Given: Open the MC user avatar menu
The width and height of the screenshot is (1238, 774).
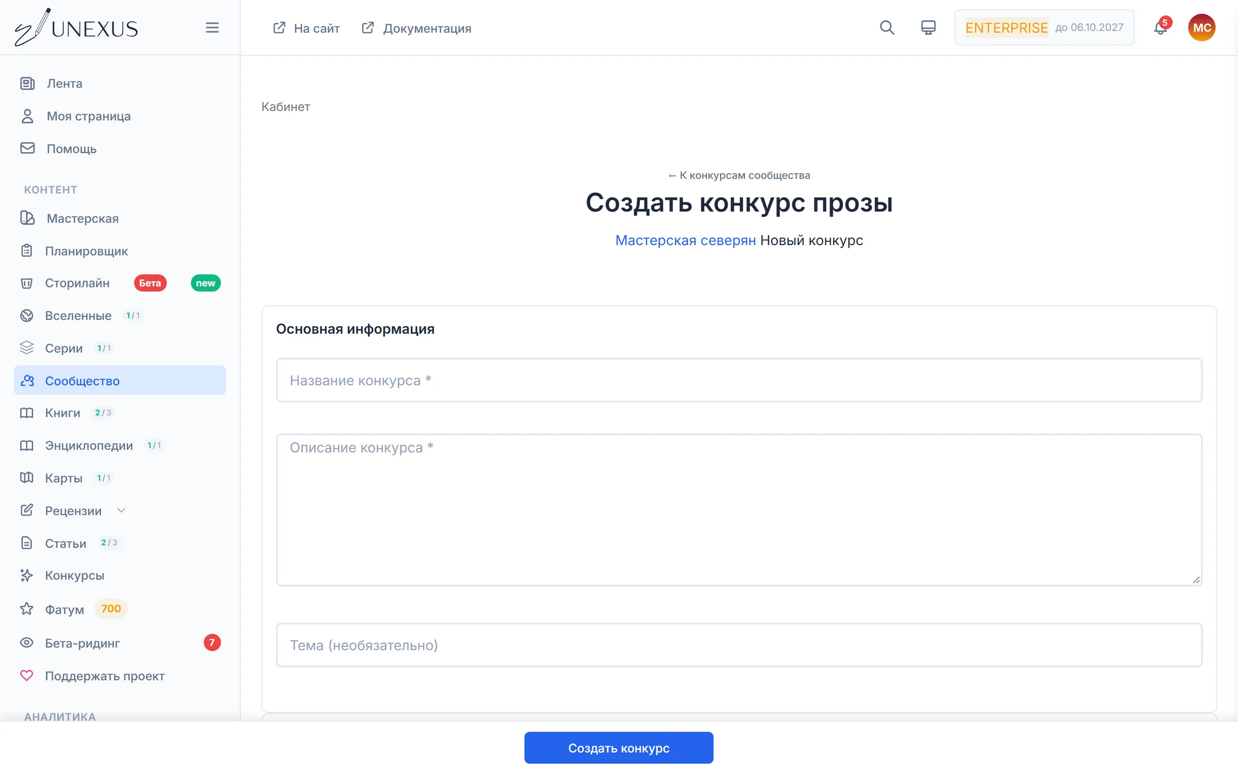Looking at the screenshot, I should 1201,28.
